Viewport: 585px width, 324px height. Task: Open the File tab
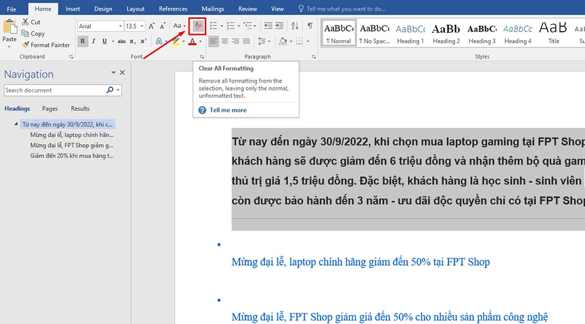pos(12,9)
